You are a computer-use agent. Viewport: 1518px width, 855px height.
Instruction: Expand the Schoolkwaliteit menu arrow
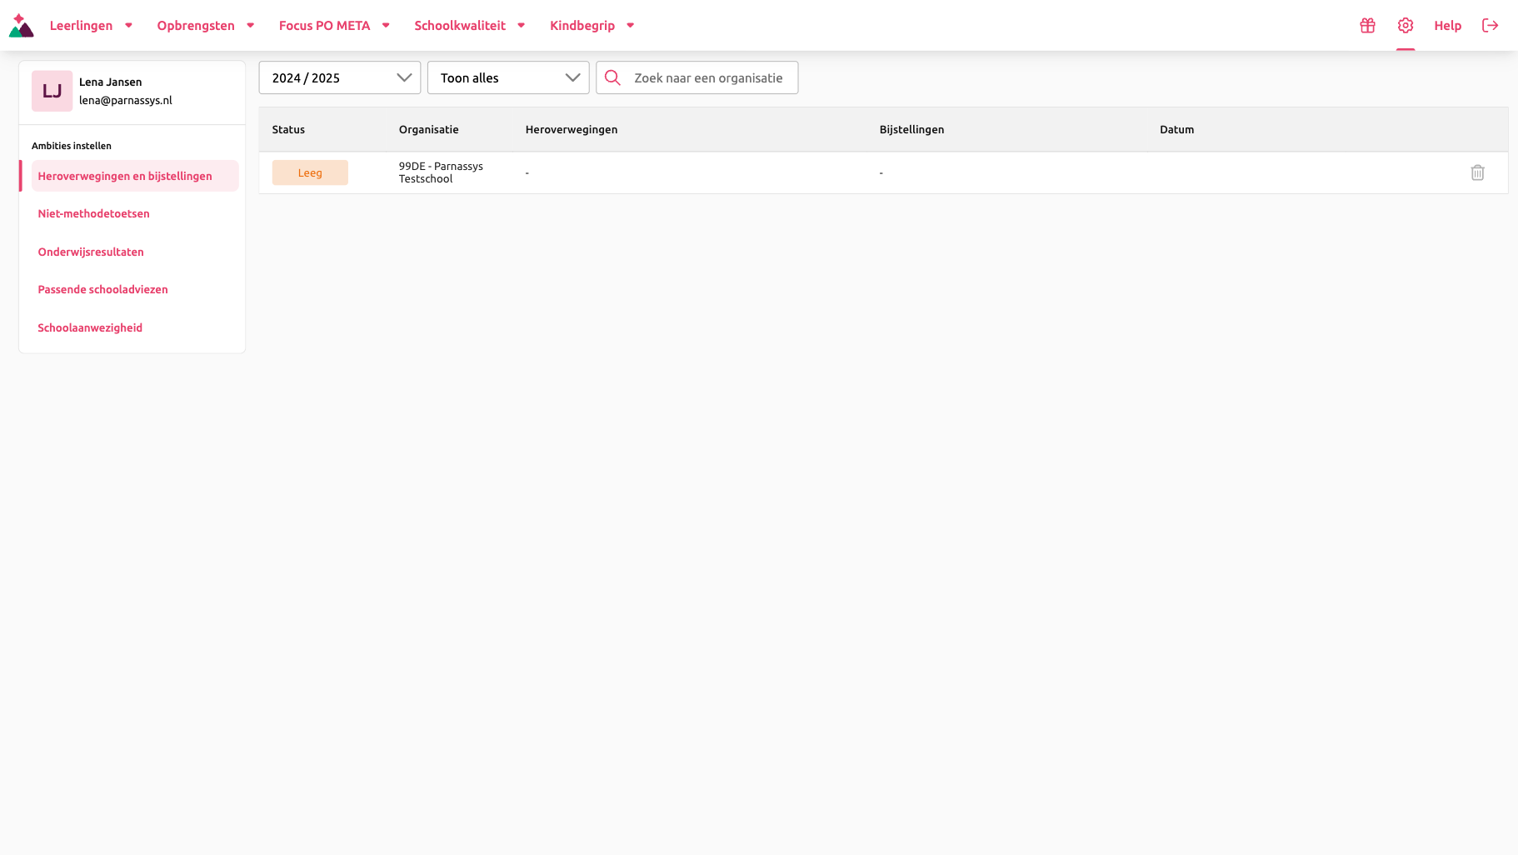click(522, 26)
